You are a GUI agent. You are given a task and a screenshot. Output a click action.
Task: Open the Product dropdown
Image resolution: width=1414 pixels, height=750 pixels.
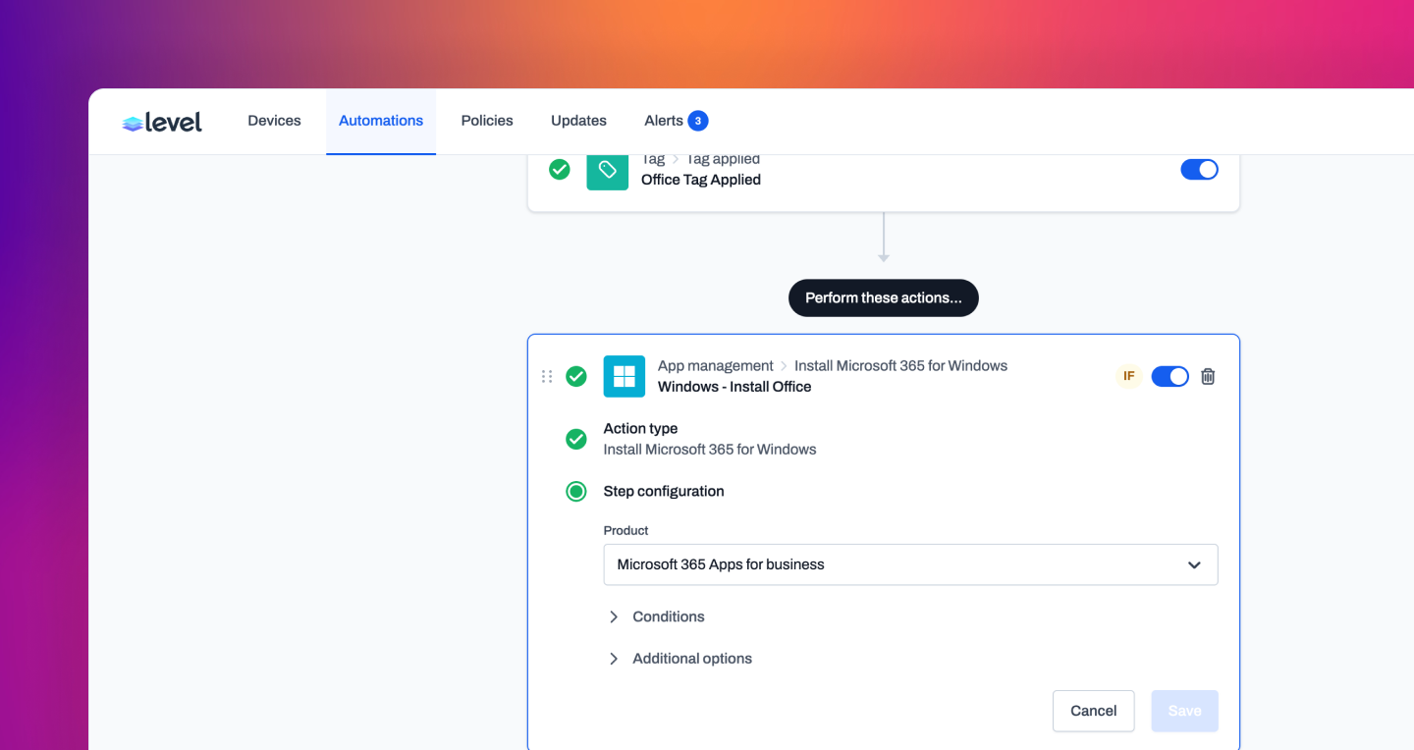911,564
